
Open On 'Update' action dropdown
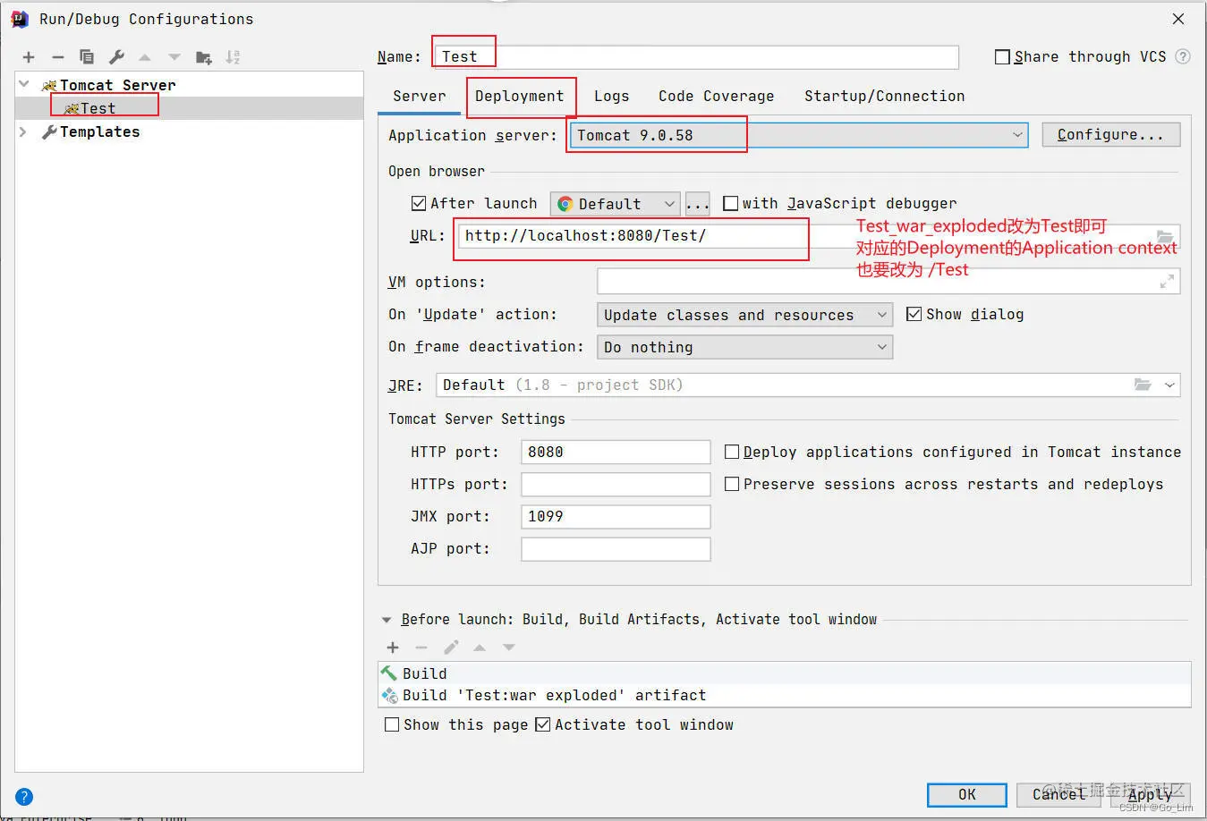coord(744,315)
